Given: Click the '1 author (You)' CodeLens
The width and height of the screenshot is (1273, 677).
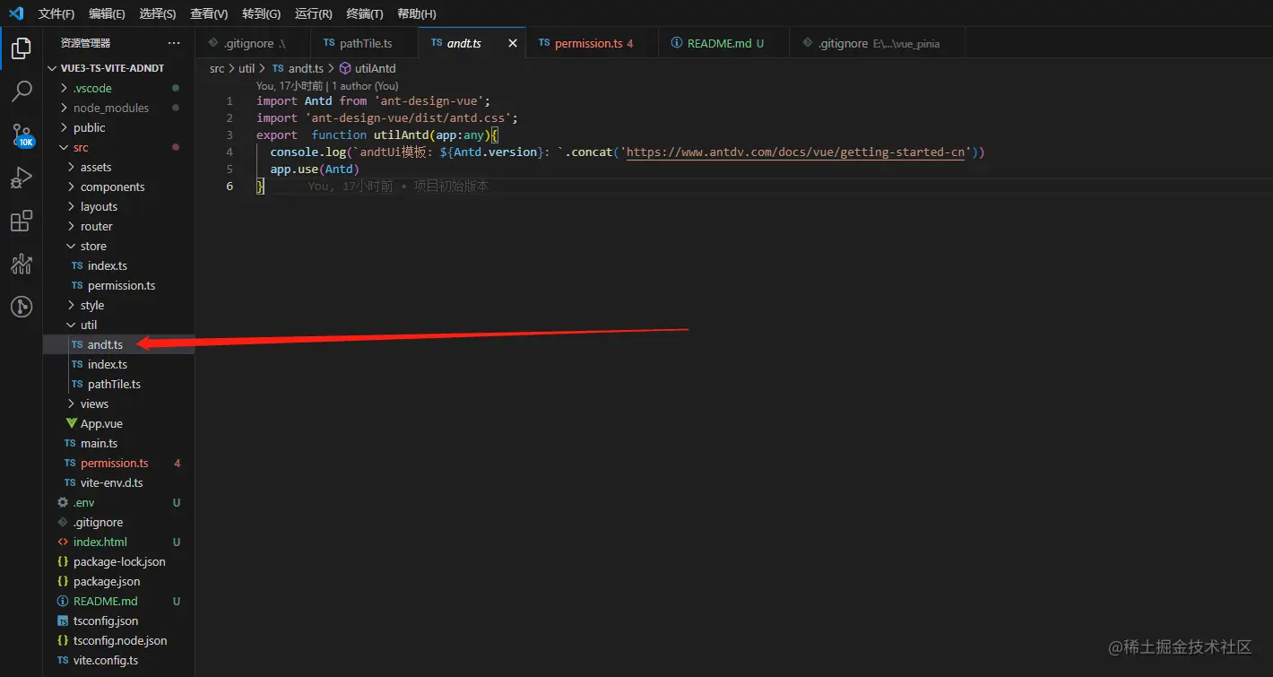Looking at the screenshot, I should pos(365,86).
